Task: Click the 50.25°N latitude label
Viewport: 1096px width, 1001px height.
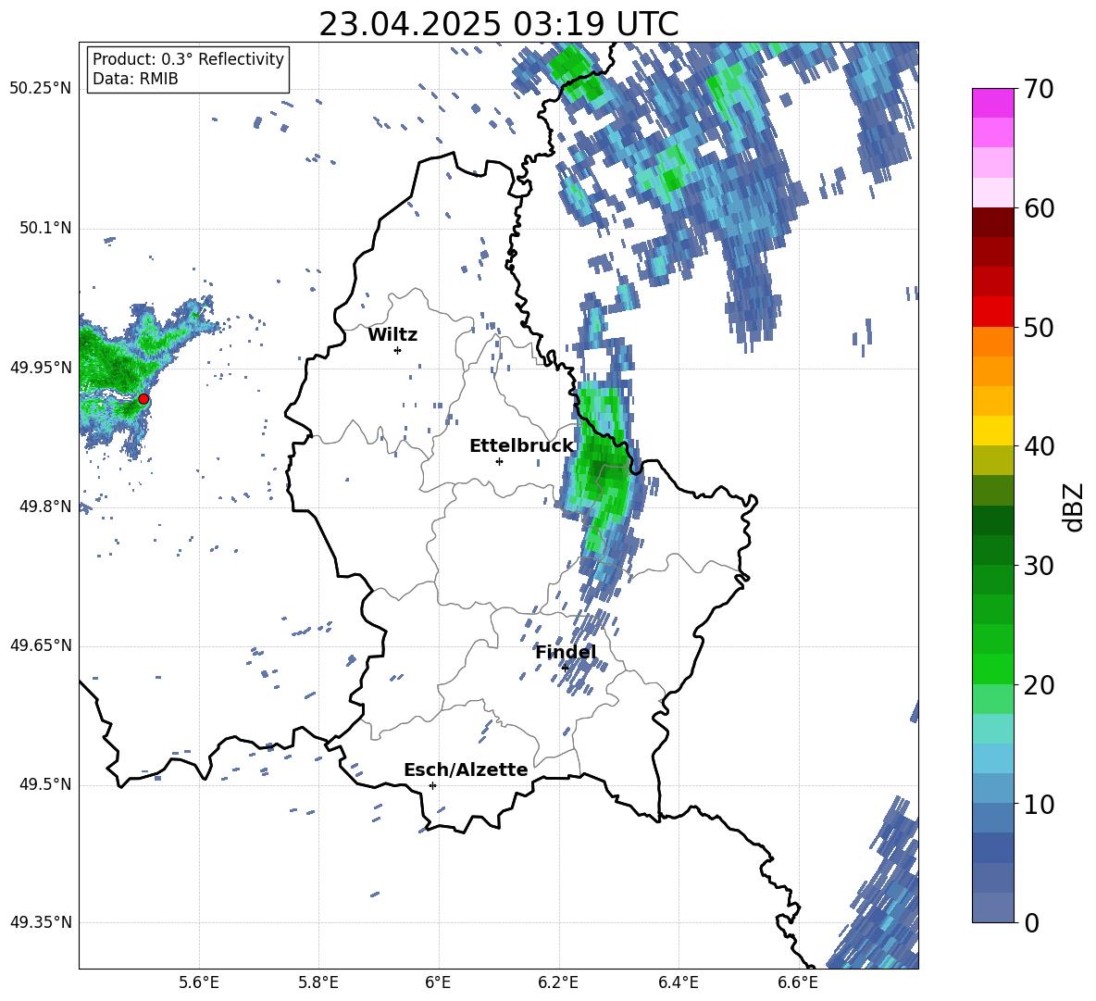Action: [x=41, y=89]
